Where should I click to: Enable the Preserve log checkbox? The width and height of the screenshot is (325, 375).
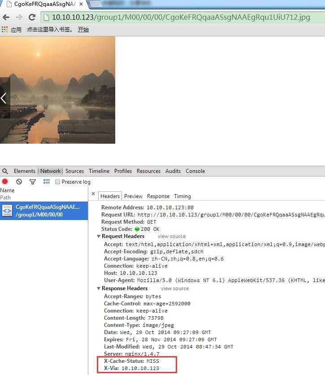pyautogui.click(x=57, y=182)
